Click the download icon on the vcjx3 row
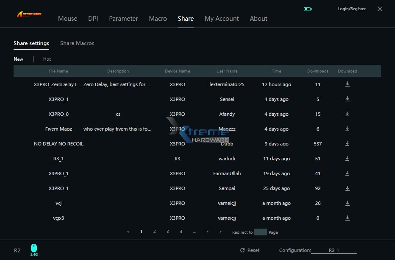 coord(347,218)
